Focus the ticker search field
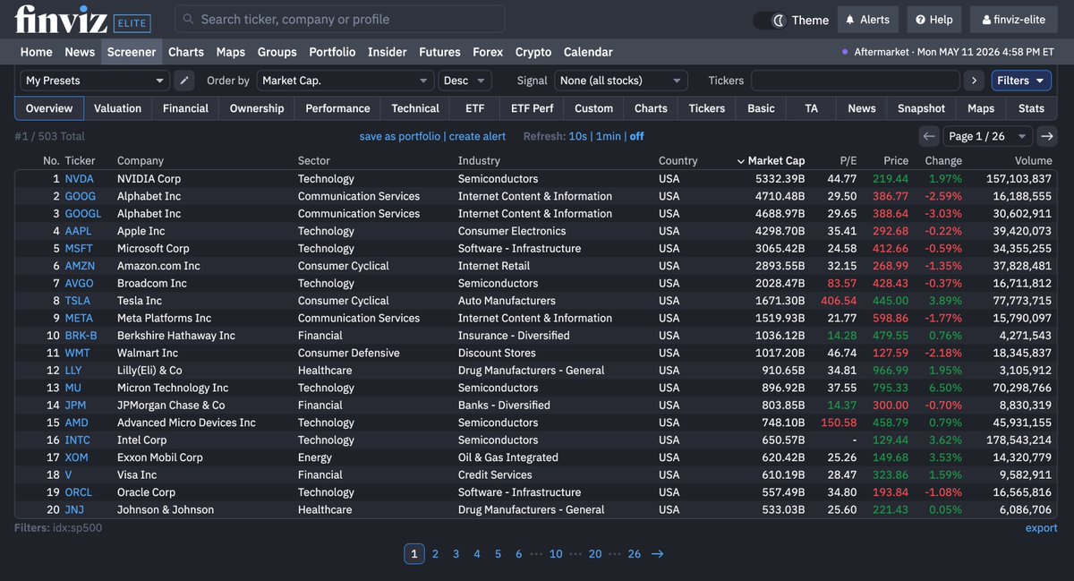 point(340,19)
